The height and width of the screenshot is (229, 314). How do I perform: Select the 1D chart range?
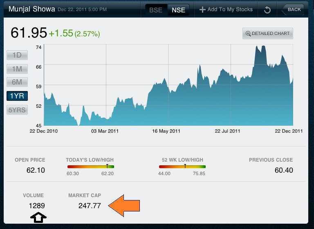click(17, 55)
